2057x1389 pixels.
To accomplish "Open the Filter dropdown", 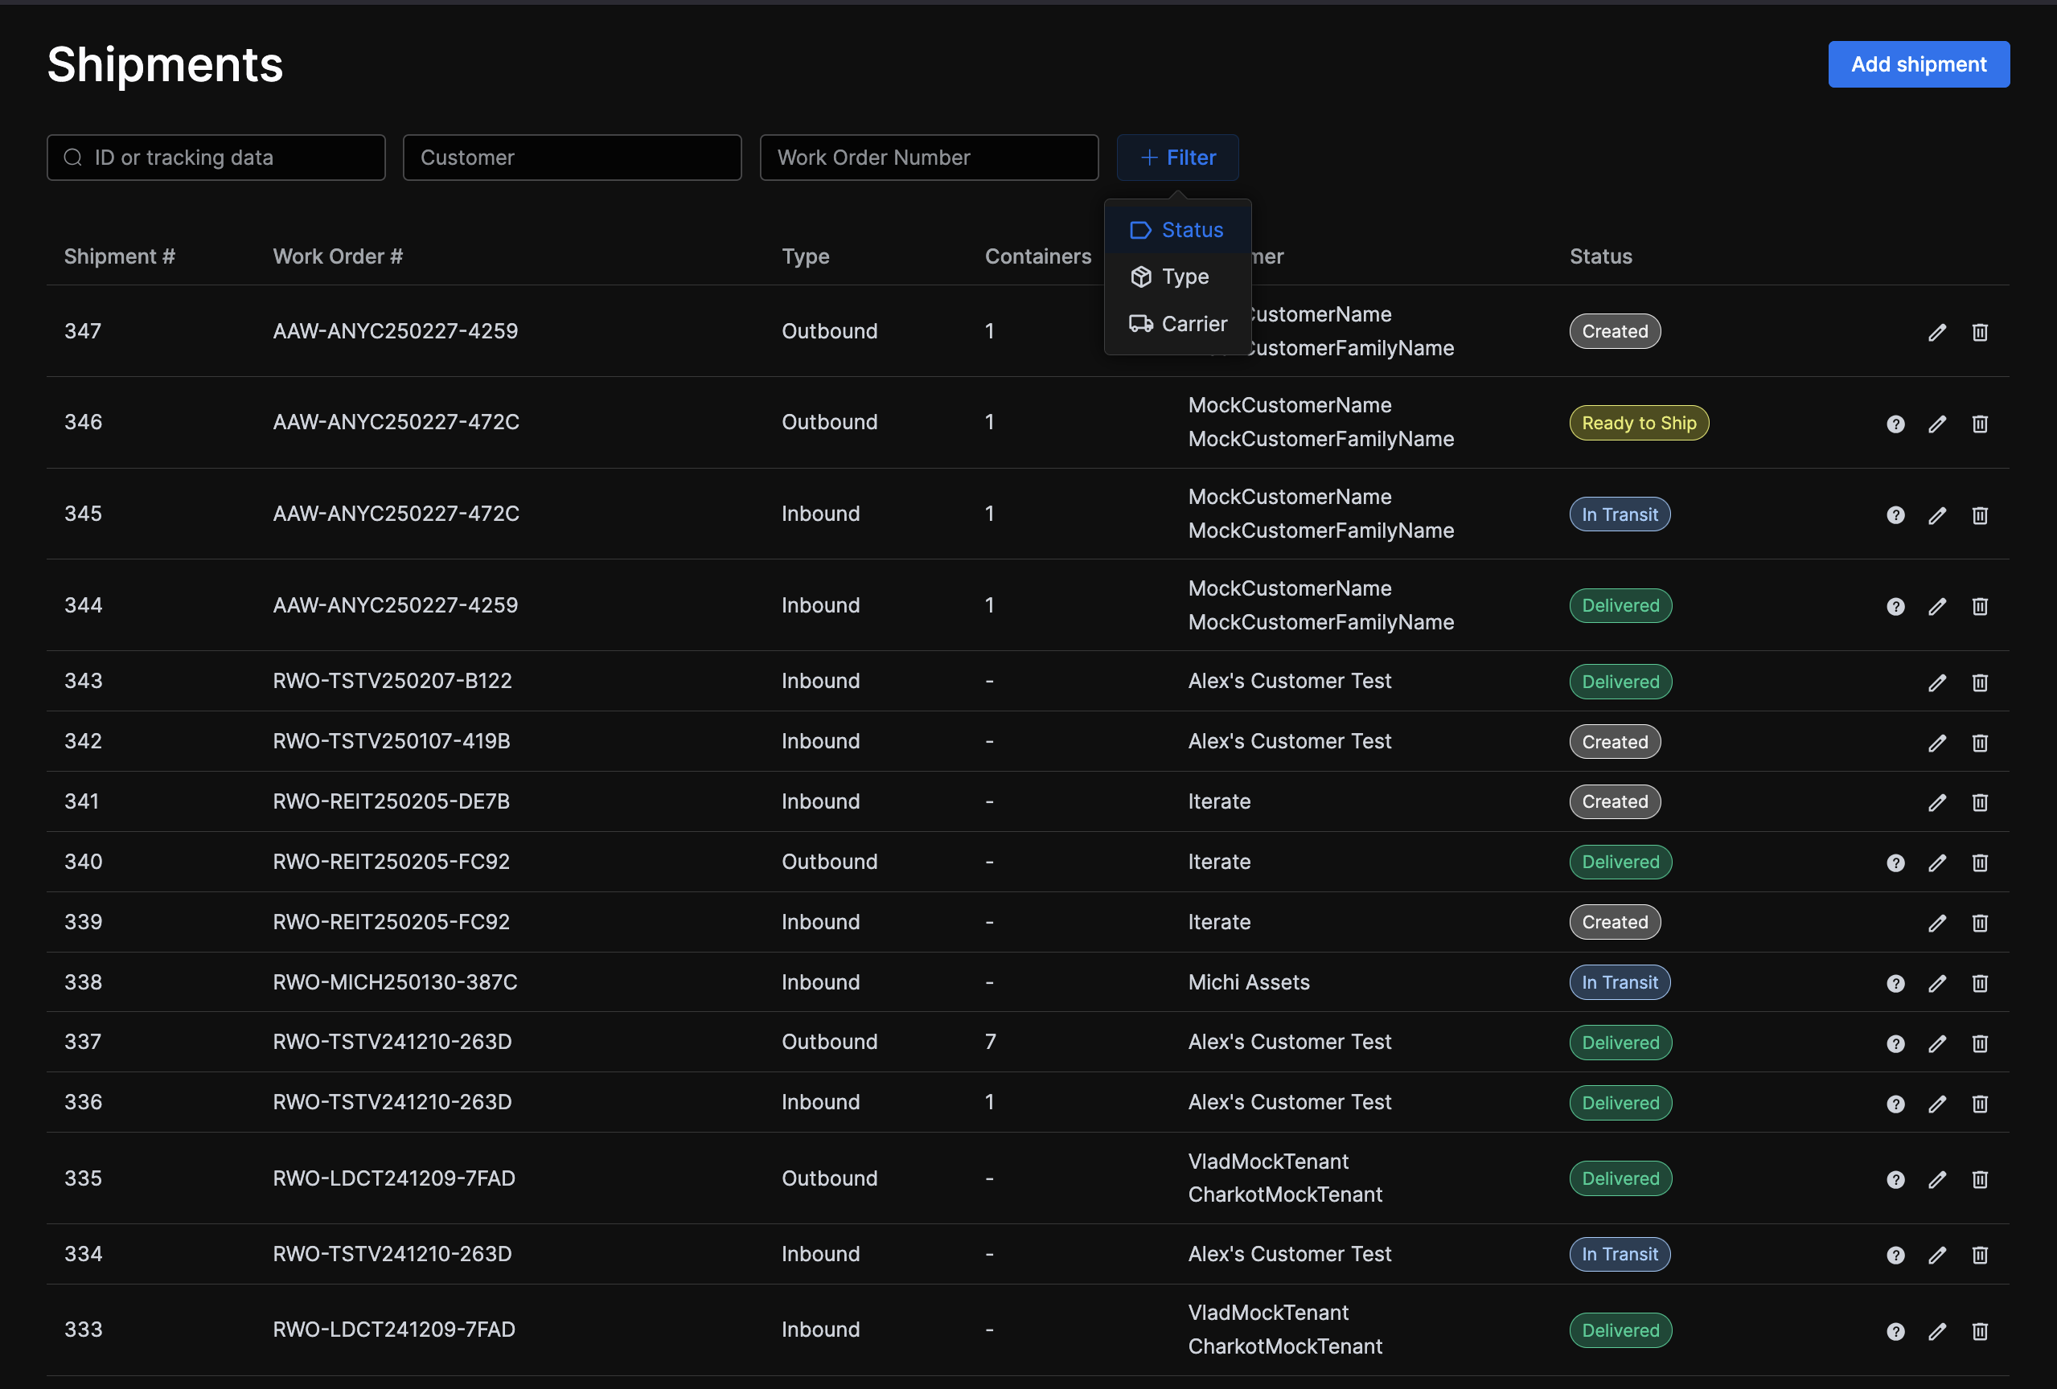I will 1177,158.
